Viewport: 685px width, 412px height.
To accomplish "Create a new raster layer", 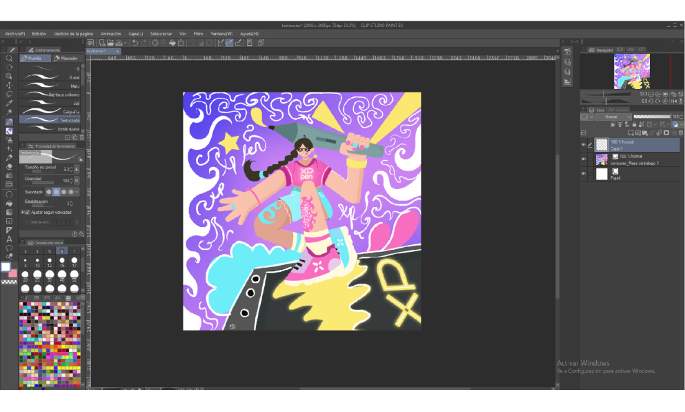I will pos(631,133).
